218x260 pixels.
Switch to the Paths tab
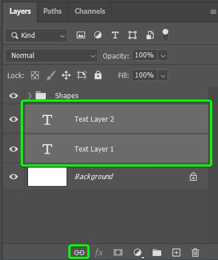coord(52,11)
